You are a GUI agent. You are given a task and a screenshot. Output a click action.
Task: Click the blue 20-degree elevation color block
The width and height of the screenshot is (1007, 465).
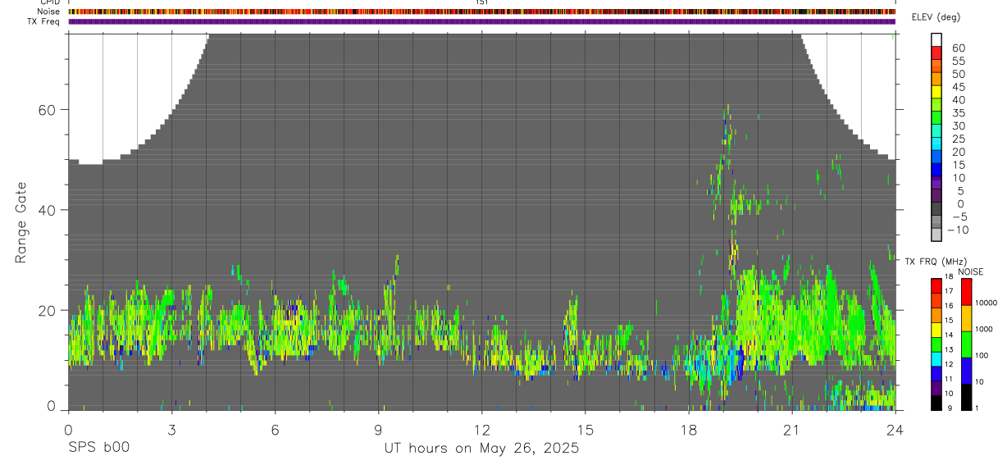pyautogui.click(x=936, y=157)
